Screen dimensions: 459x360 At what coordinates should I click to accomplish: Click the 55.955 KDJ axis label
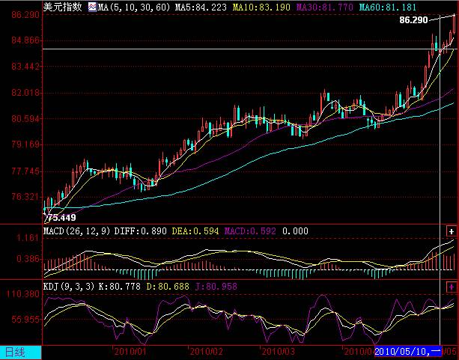coord(25,319)
